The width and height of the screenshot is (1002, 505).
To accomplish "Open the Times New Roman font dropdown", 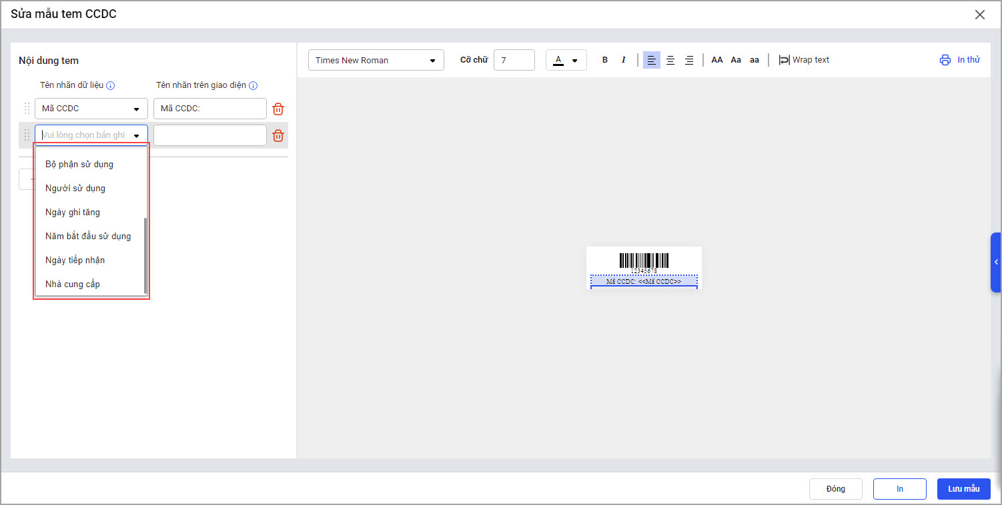I will (x=376, y=60).
